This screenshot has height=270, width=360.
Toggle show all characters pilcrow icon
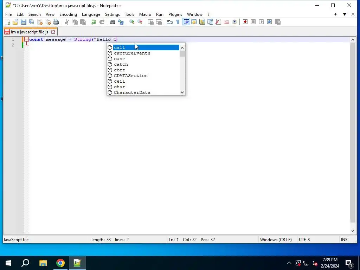[x=178, y=22]
